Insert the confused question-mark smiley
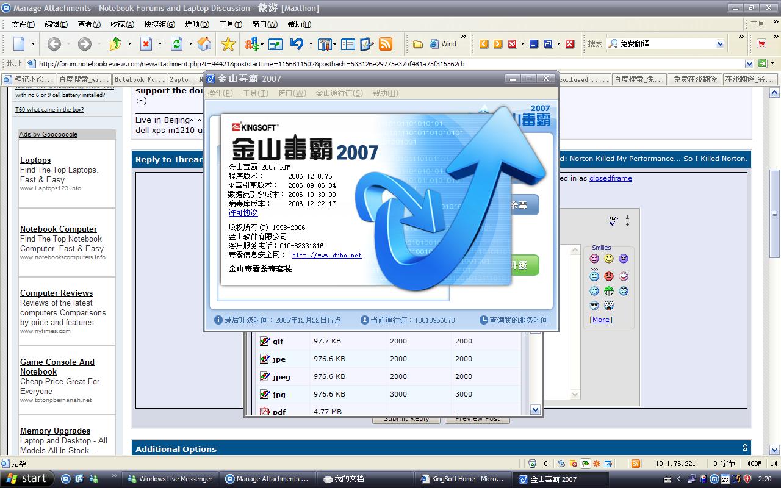Viewport: 781px width, 488px height. tap(594, 275)
